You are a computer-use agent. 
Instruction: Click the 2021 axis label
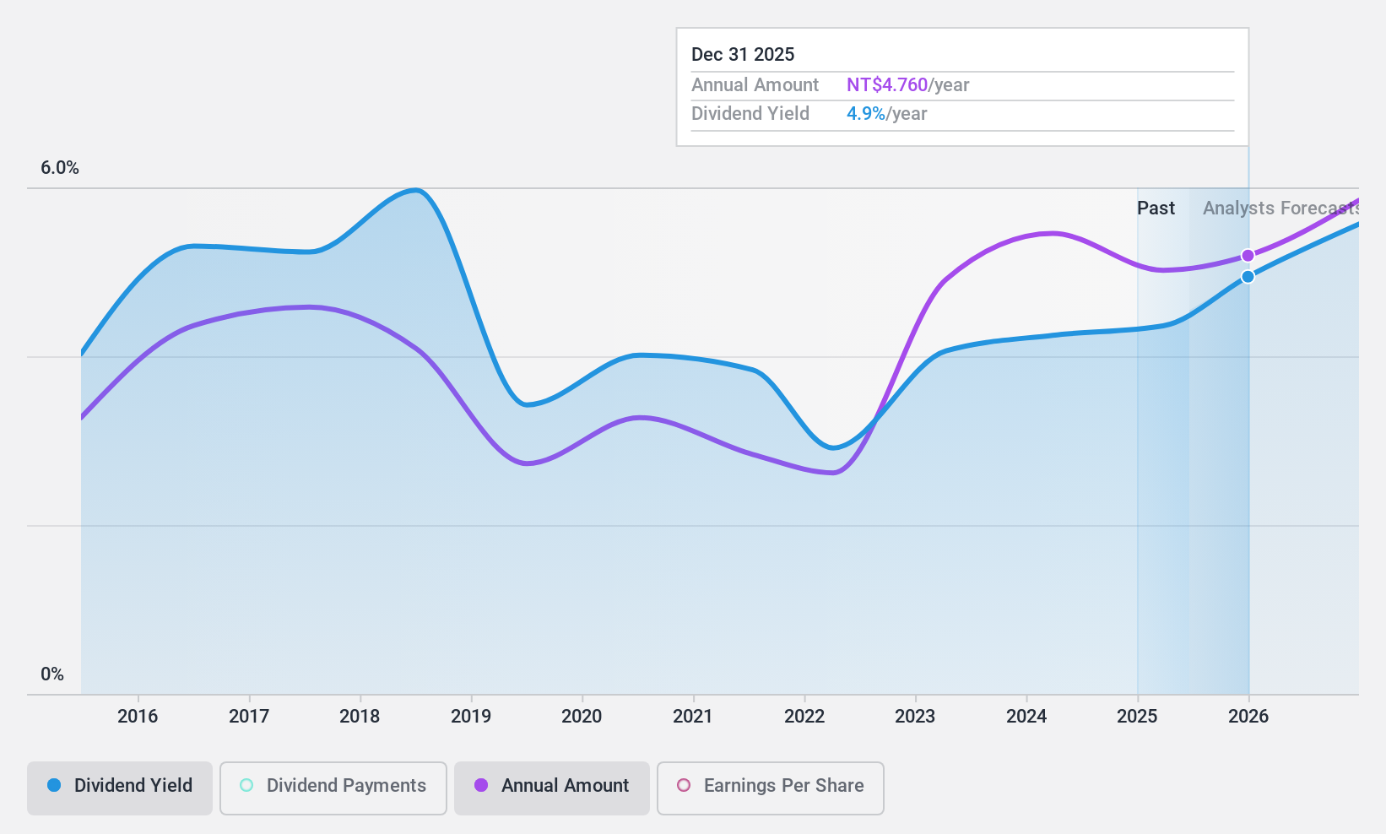[693, 717]
